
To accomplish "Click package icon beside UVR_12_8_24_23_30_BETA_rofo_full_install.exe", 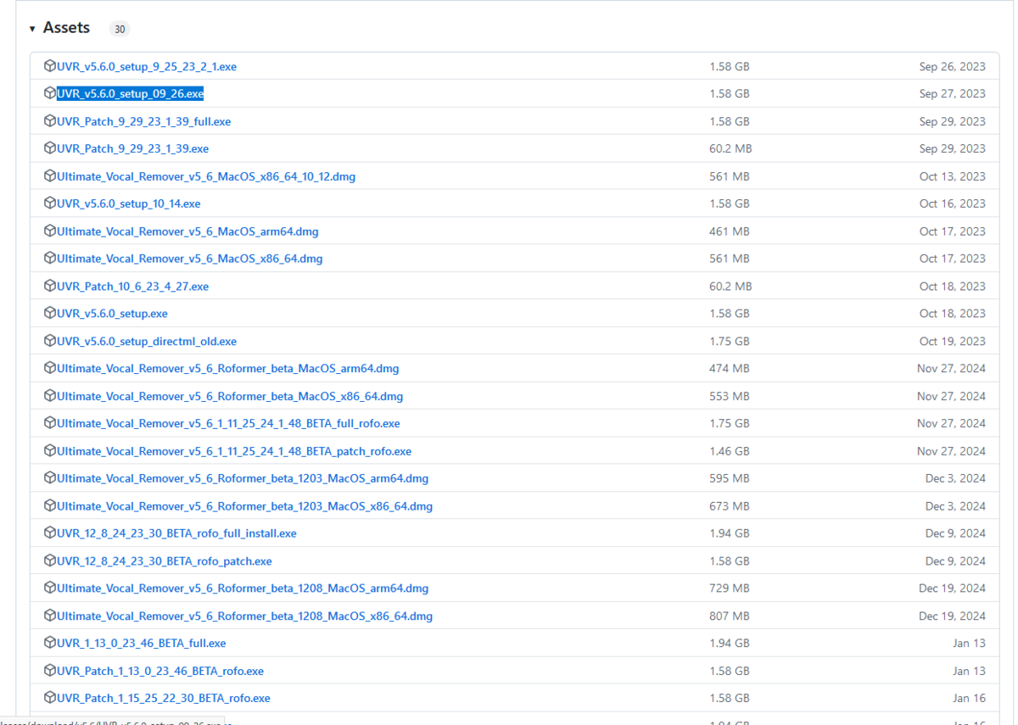I will (50, 533).
